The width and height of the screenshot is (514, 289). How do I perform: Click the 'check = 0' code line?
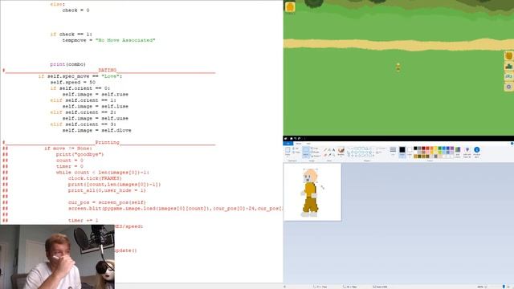click(x=75, y=10)
